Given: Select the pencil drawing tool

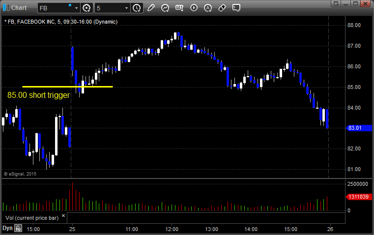Looking at the screenshot, I should pos(151,8).
